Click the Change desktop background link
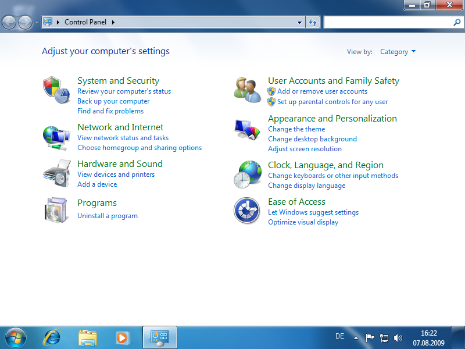This screenshot has height=349, width=465. tap(312, 139)
